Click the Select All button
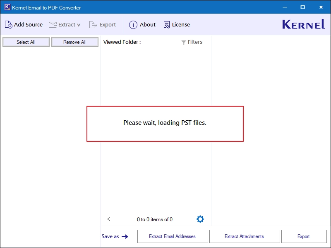The width and height of the screenshot is (331, 248). tap(26, 42)
